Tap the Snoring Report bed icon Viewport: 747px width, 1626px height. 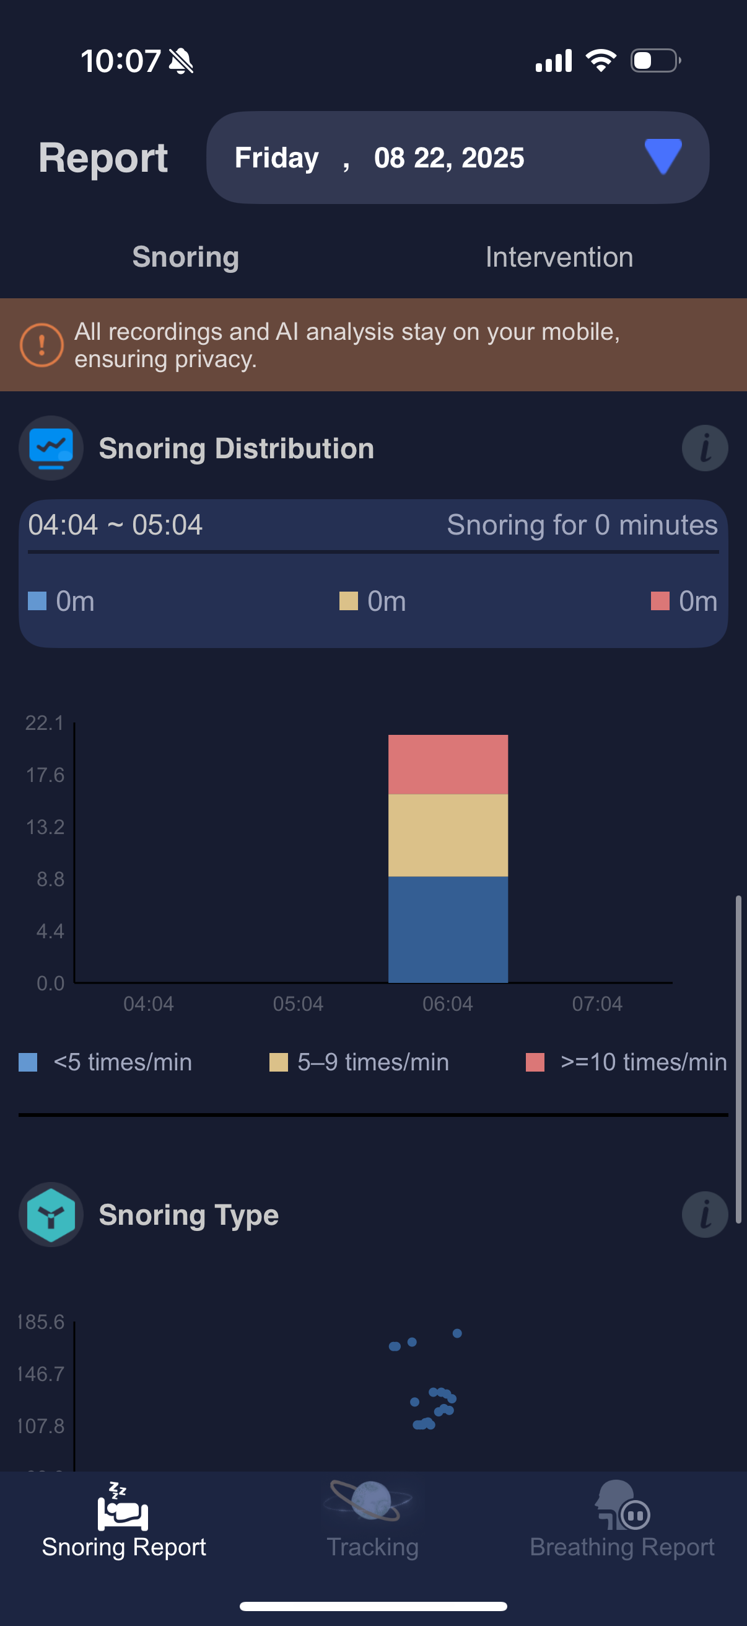click(x=123, y=1508)
